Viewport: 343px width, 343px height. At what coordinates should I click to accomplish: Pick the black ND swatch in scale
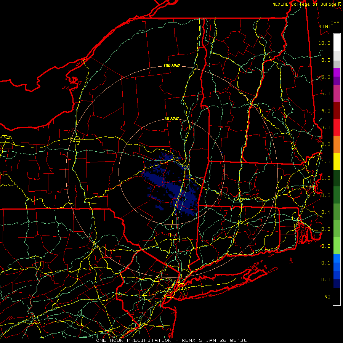[x=337, y=297]
